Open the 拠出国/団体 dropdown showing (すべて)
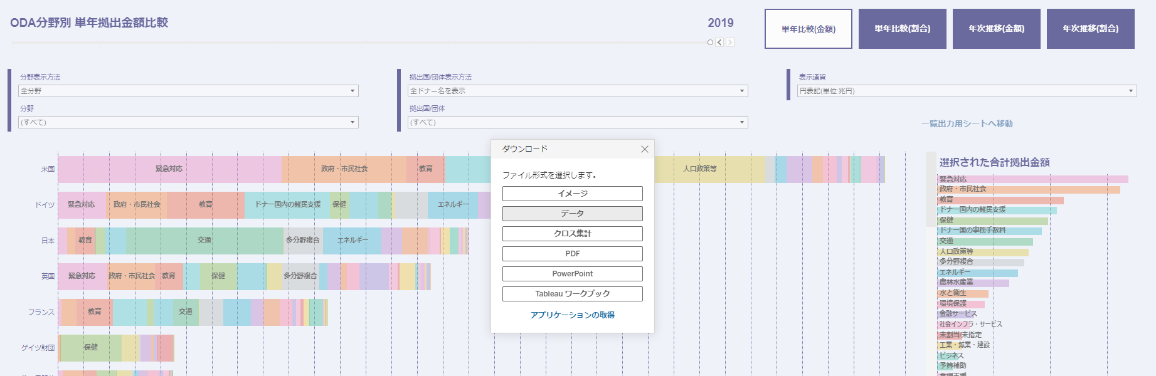Viewport: 1156px width, 376px height. pyautogui.click(x=578, y=122)
